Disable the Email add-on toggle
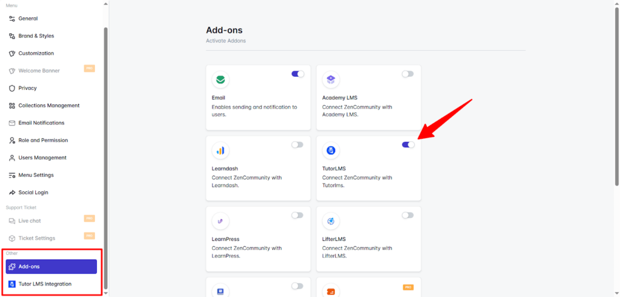 tap(298, 74)
